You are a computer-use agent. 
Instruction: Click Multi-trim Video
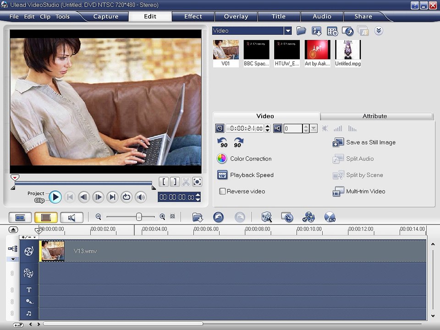click(x=358, y=192)
